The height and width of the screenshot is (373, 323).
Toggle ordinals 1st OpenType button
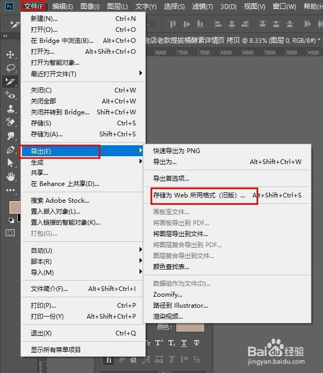click(184, 359)
